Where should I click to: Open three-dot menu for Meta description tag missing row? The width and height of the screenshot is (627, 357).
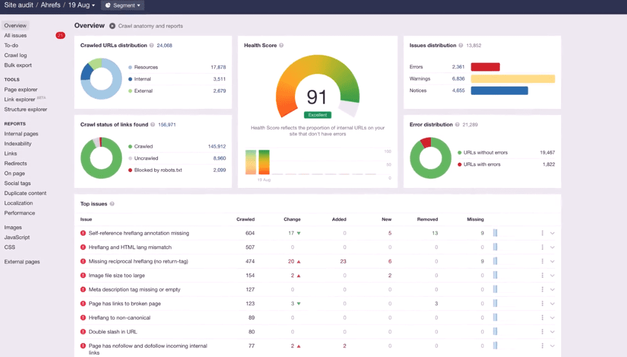click(542, 289)
